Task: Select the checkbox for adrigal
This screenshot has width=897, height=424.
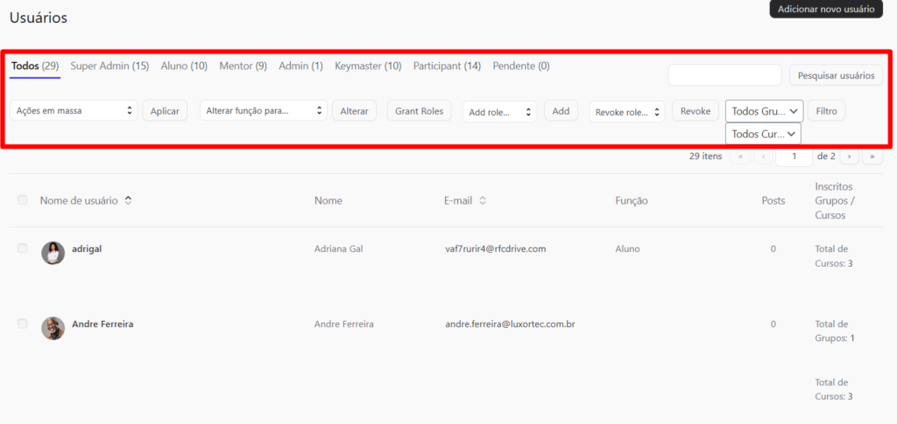Action: tap(23, 249)
